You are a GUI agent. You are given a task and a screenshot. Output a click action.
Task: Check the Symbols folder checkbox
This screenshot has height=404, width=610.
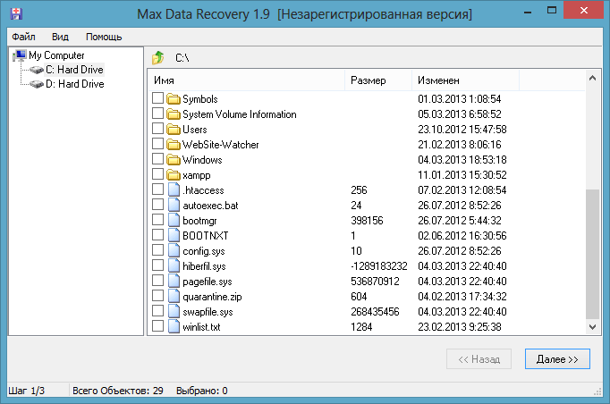click(x=157, y=98)
